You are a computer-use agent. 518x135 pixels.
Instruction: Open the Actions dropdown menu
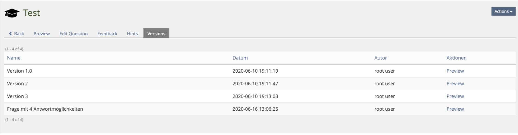[x=503, y=11]
